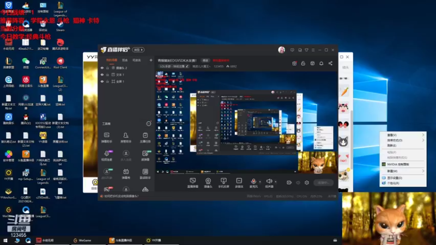Select the 文本 1 source row
This screenshot has width=436, height=245.
pyautogui.click(x=126, y=75)
